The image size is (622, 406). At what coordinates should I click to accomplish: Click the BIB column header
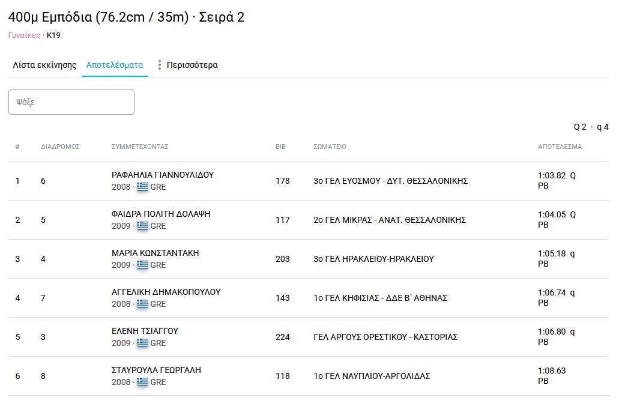point(280,147)
